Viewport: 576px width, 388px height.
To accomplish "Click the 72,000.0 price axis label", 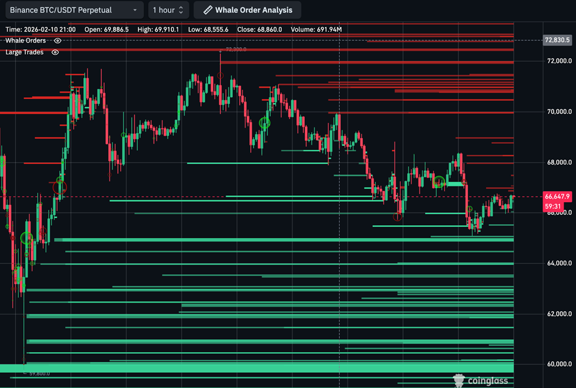I will tap(558, 61).
